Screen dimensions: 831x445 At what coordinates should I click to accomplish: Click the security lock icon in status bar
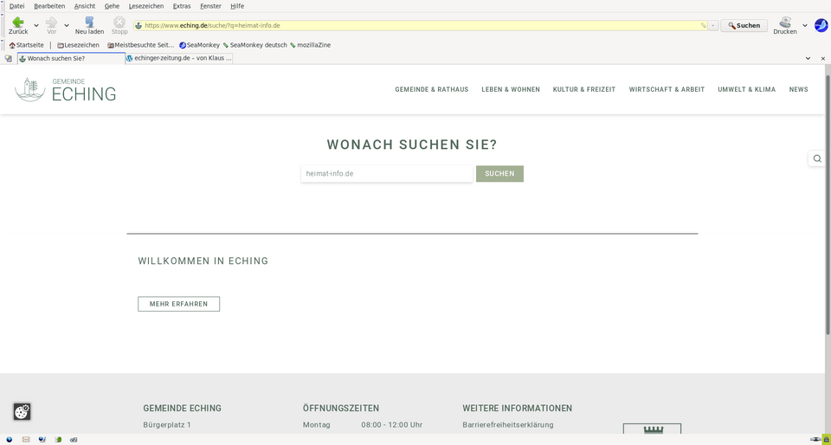pyautogui.click(x=826, y=439)
